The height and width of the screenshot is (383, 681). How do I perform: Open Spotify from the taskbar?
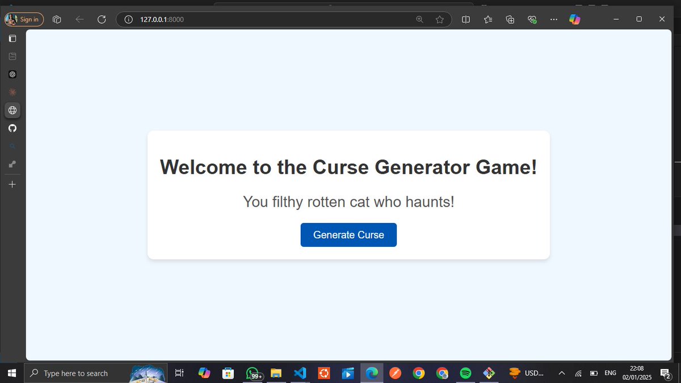coord(465,373)
